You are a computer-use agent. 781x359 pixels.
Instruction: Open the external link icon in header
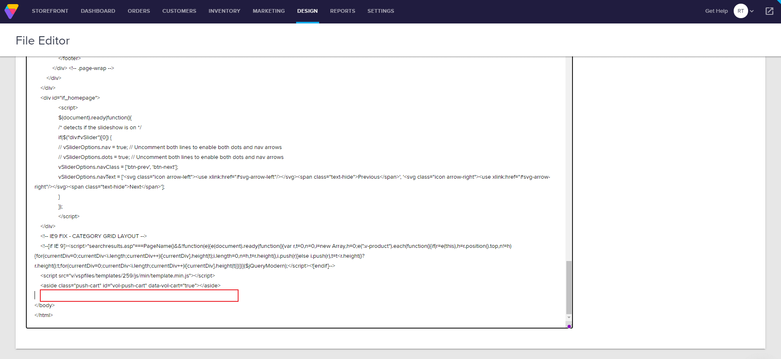point(769,11)
